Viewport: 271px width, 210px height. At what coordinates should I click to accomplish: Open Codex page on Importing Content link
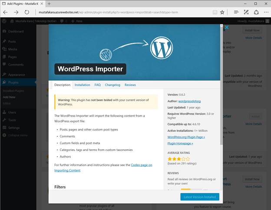click(x=103, y=167)
